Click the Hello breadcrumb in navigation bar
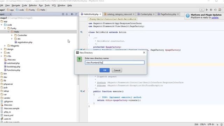The height and width of the screenshot is (126, 224). (41, 10)
